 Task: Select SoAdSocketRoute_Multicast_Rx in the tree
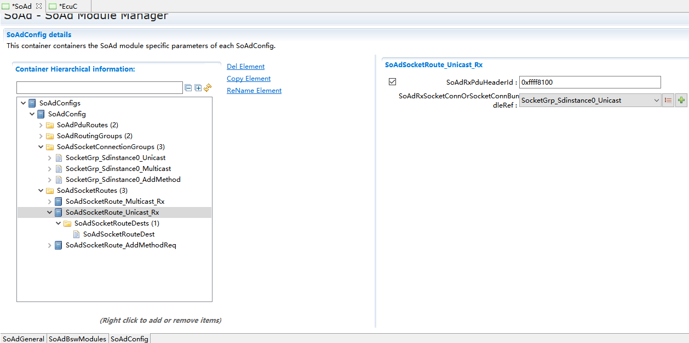pyautogui.click(x=114, y=202)
